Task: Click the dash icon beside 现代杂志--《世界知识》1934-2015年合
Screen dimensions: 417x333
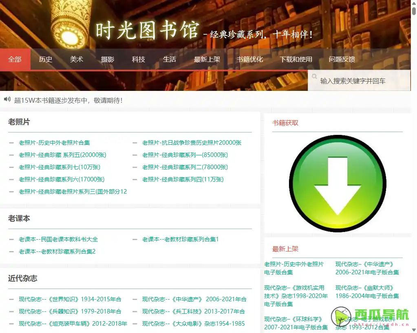Action: (x=11, y=299)
